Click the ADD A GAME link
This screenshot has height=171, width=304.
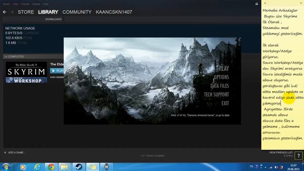coord(15,152)
